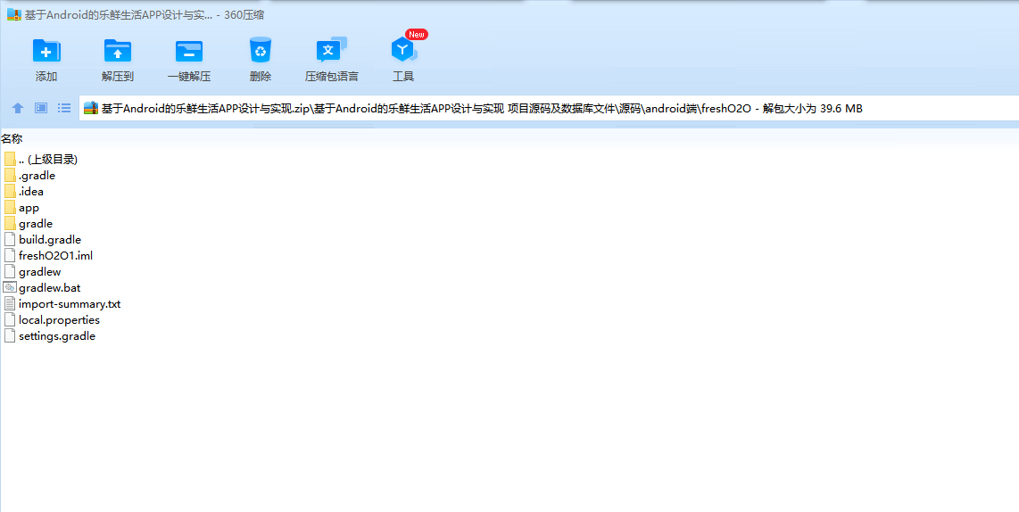
Task: Click the app folder name
Action: tap(29, 208)
